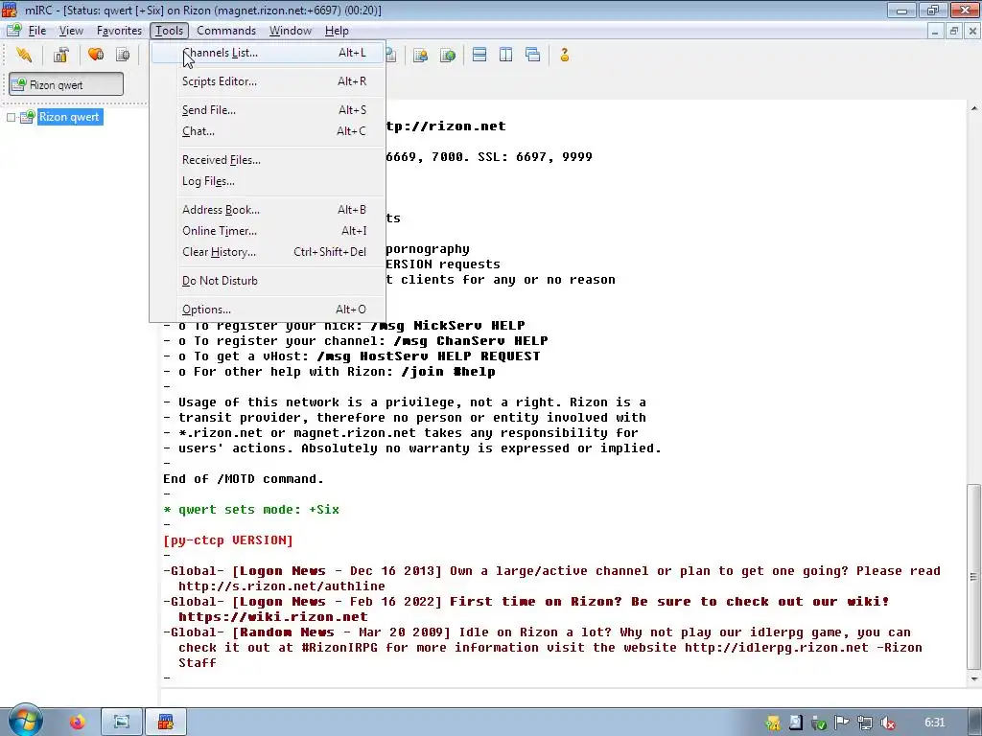Image resolution: width=982 pixels, height=736 pixels.
Task: Click the #help channel in the join line
Action: click(474, 372)
